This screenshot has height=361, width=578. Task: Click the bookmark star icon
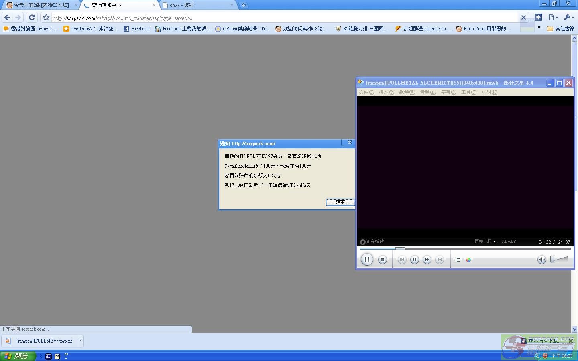(x=46, y=18)
